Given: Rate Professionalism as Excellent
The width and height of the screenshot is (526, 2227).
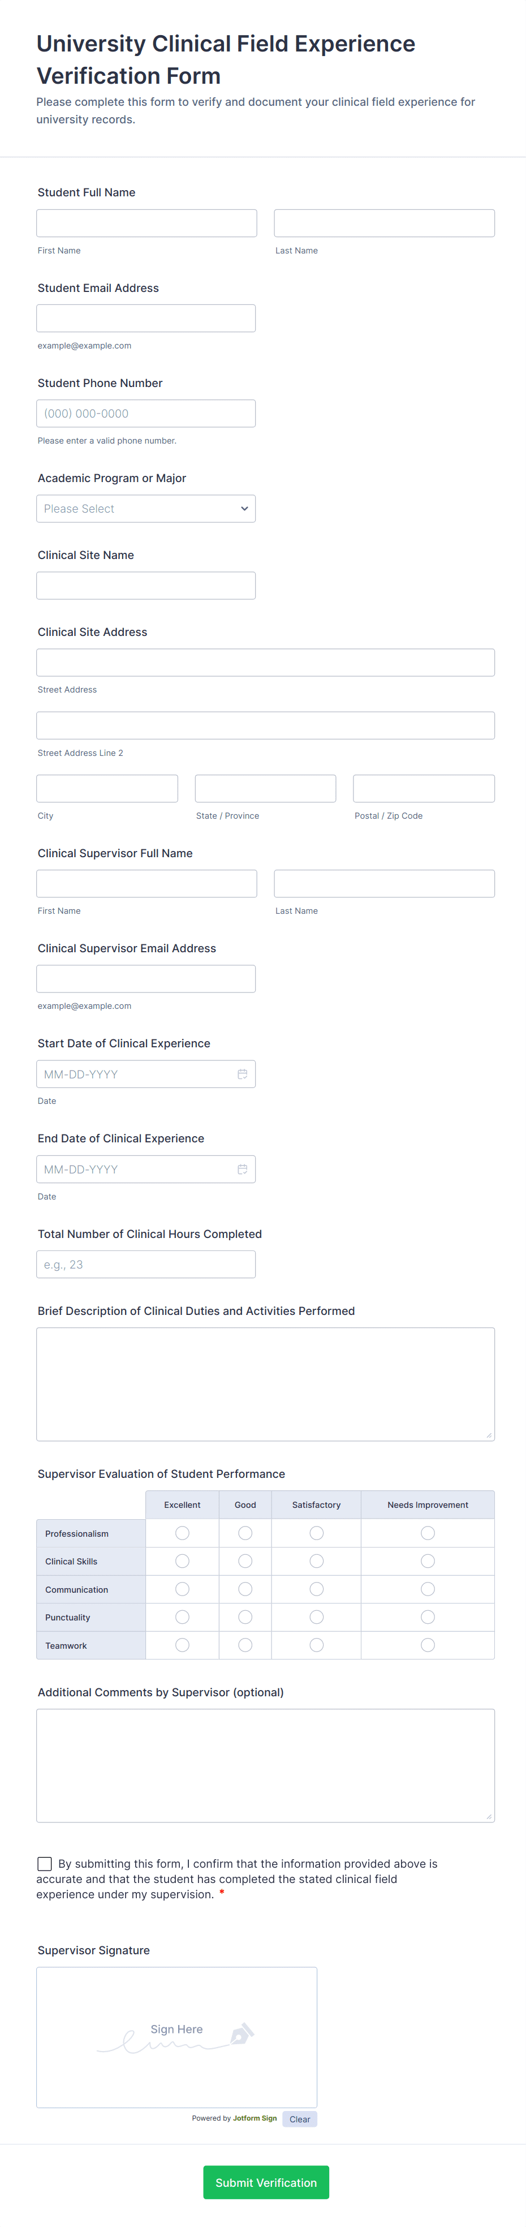Looking at the screenshot, I should 182,1533.
